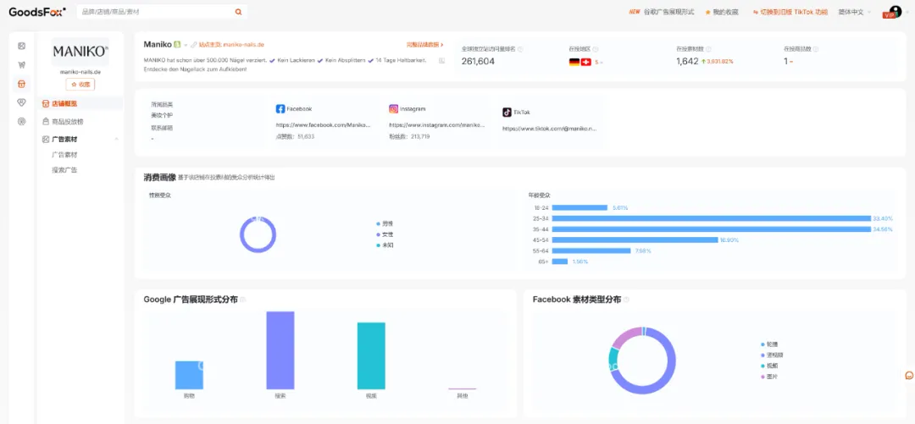
Task: Select 店铺概览 in the sidebar
Action: click(x=82, y=103)
